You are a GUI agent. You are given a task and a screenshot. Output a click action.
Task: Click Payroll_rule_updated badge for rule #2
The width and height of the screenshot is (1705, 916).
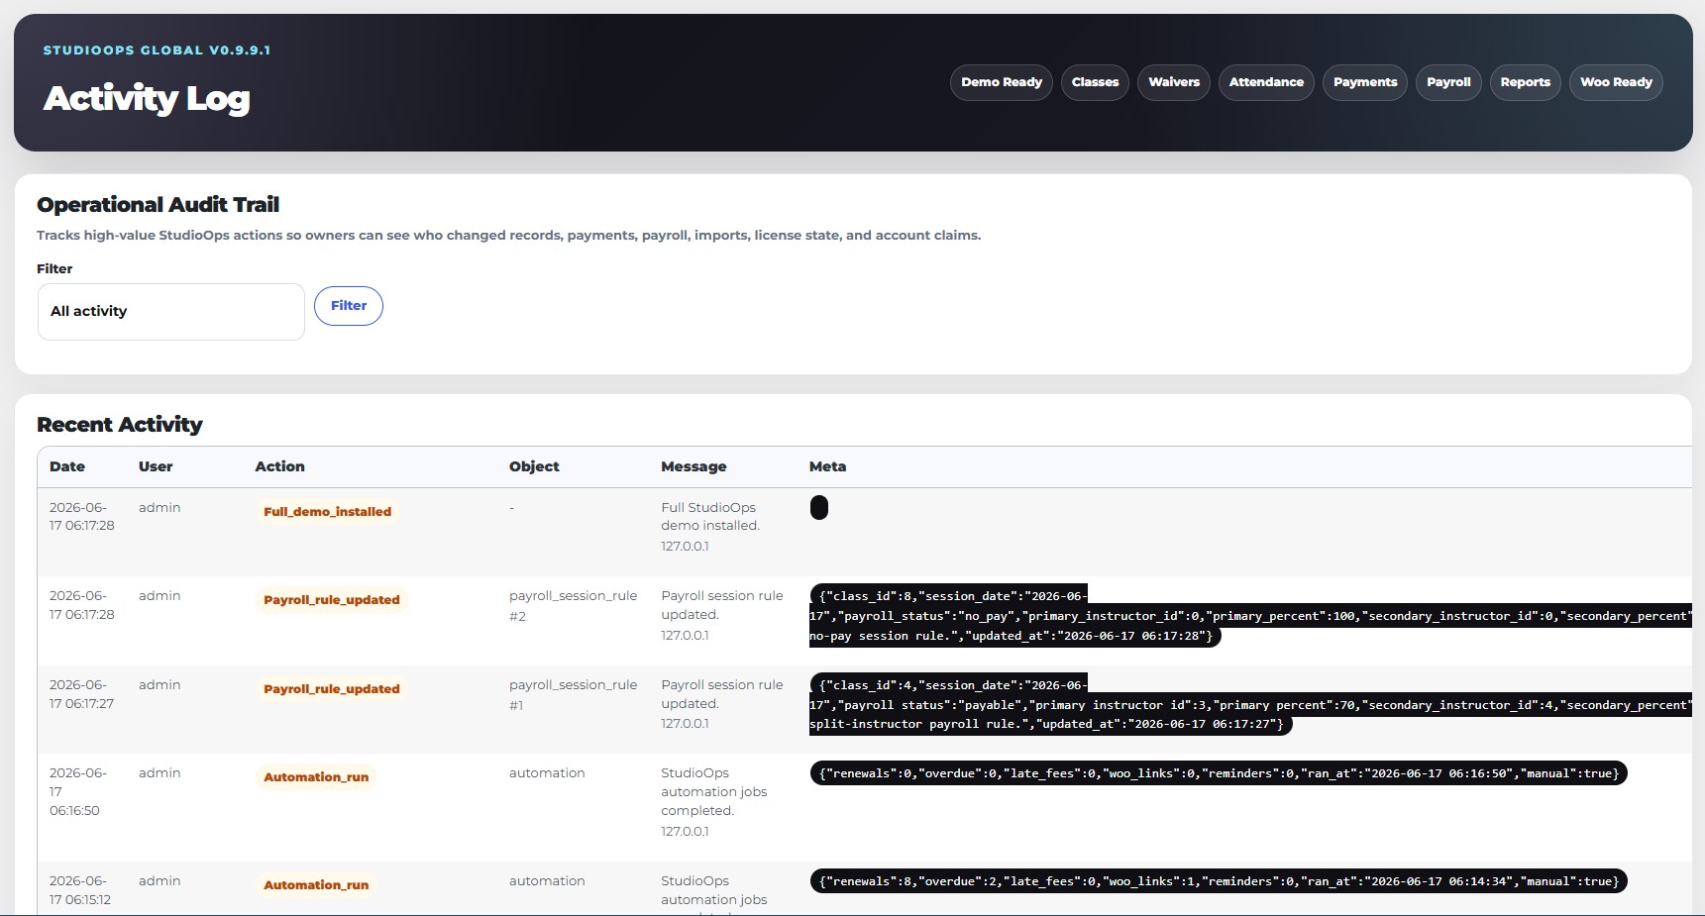[332, 600]
